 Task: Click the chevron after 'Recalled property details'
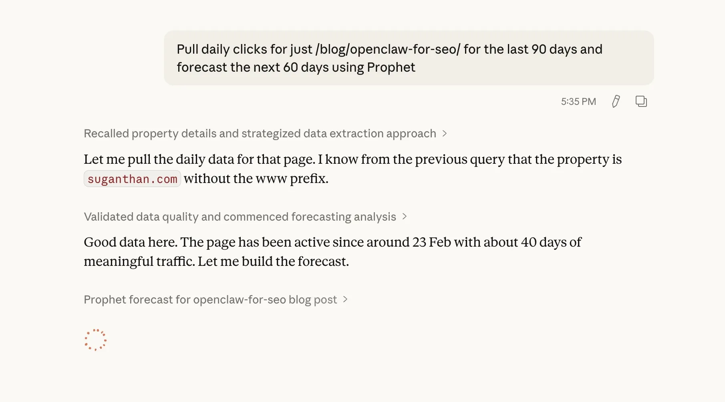pyautogui.click(x=445, y=134)
